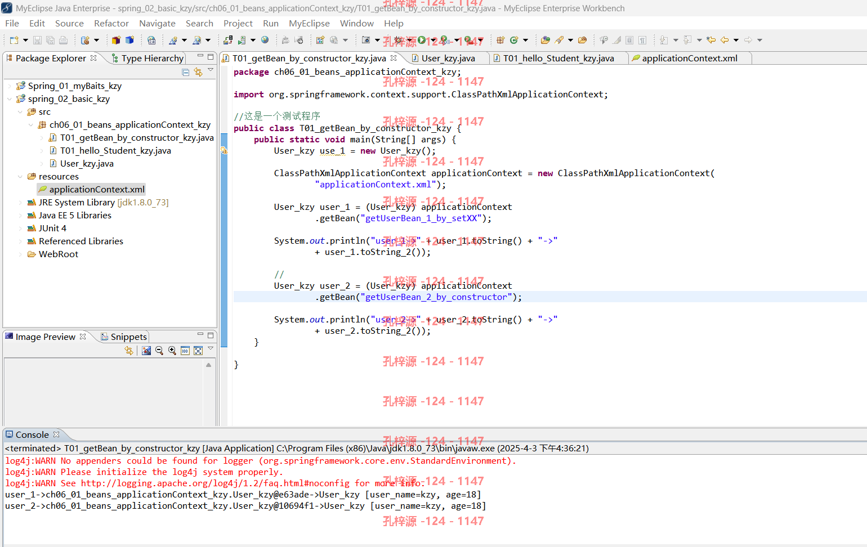Expand the Spring_01_myBaits_kzy project
Image resolution: width=867 pixels, height=547 pixels.
10,86
